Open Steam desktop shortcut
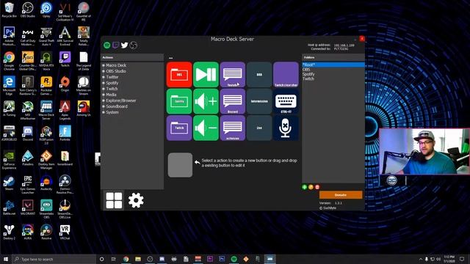 (9, 183)
